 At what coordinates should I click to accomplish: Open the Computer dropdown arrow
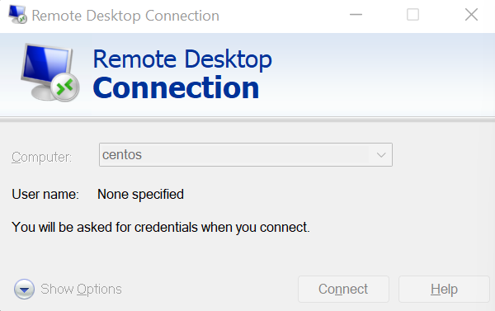381,155
